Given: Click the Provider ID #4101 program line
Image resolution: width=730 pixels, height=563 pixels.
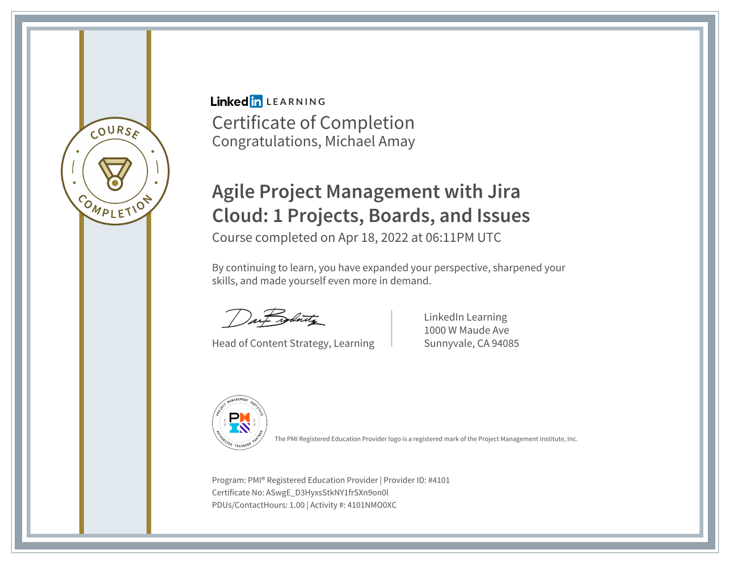Looking at the screenshot, I should coord(331,480).
